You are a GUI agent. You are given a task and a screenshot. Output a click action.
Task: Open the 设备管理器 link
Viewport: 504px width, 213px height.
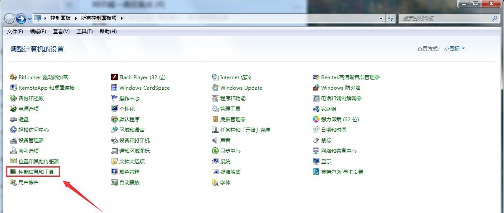[31, 140]
